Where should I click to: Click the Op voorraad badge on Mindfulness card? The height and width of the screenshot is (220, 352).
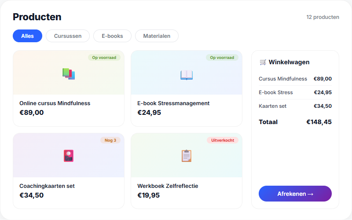click(104, 58)
